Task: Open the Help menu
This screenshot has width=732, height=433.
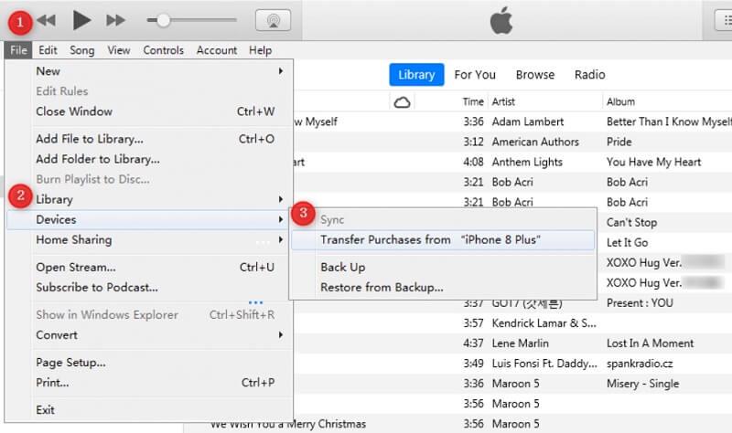Action: pos(261,50)
